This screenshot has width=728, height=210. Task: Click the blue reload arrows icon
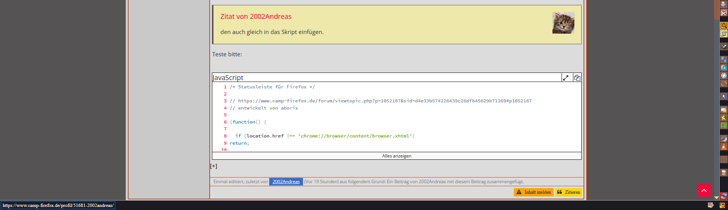(723, 196)
